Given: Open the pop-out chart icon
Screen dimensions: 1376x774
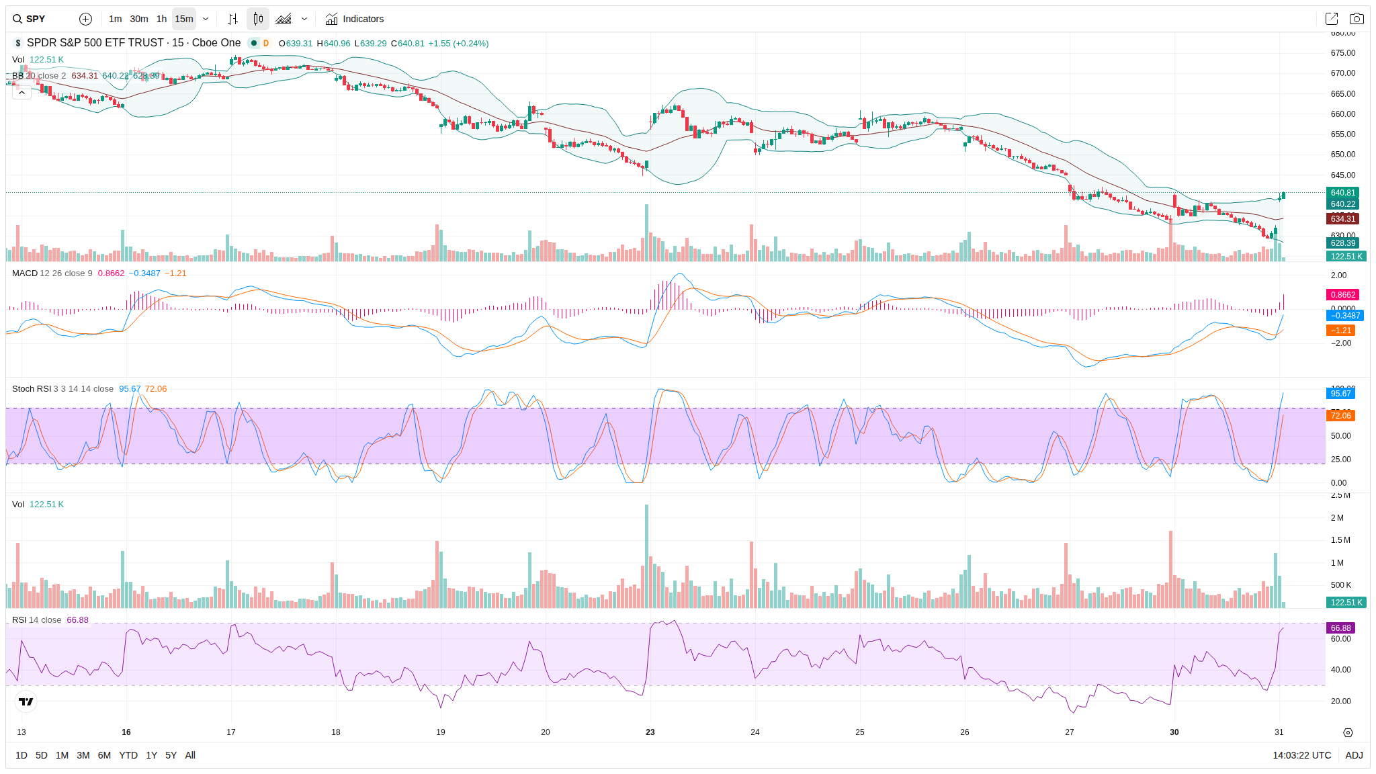Looking at the screenshot, I should [x=1331, y=19].
